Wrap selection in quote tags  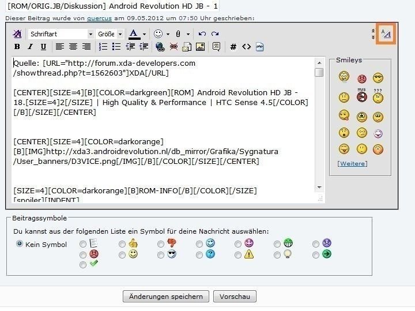[216, 47]
